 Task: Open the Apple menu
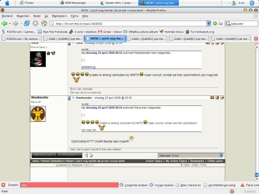click(x=7, y=3)
